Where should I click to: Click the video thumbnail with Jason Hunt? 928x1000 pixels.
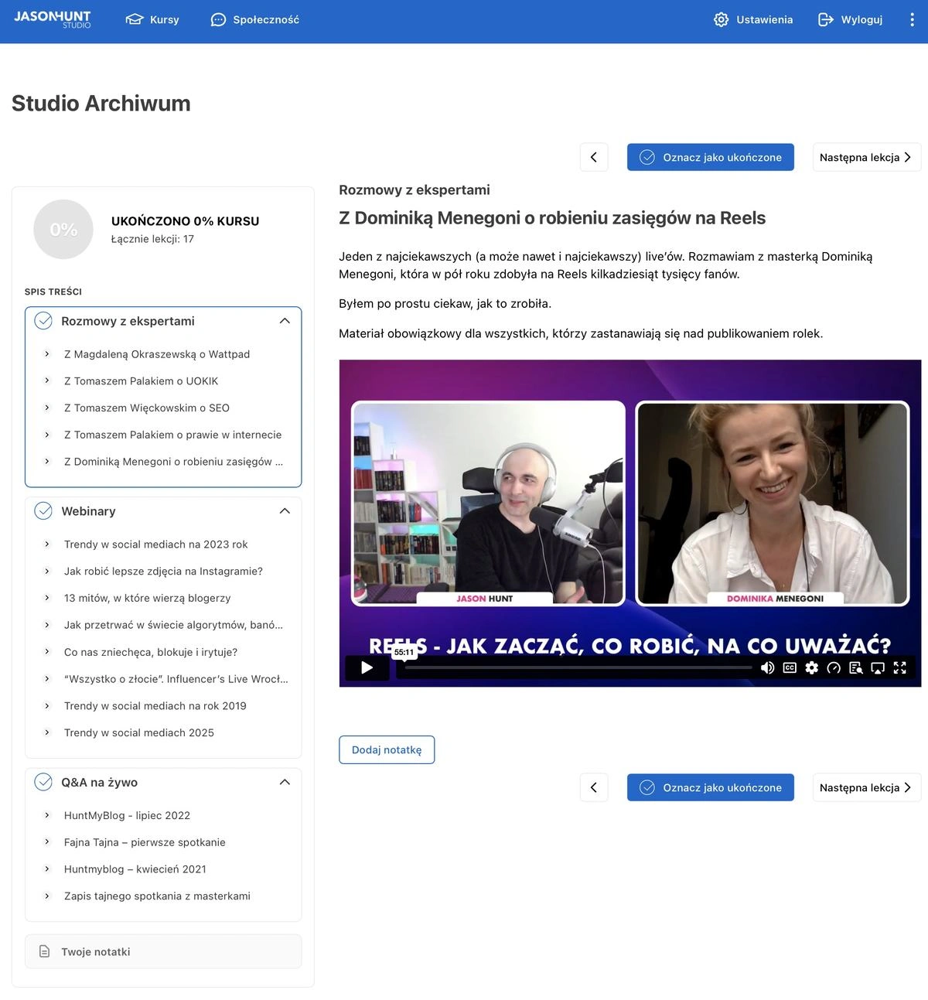tap(488, 503)
